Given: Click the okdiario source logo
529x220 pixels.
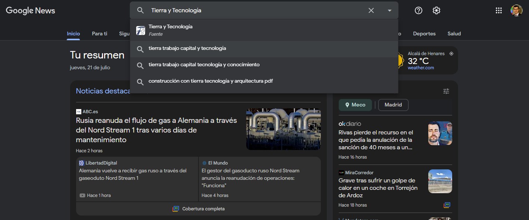Looking at the screenshot, I should (350, 124).
